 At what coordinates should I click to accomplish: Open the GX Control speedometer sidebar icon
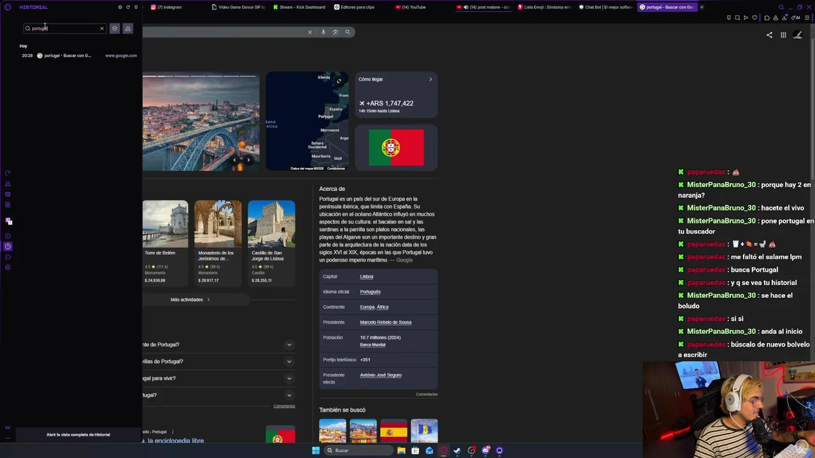8,173
